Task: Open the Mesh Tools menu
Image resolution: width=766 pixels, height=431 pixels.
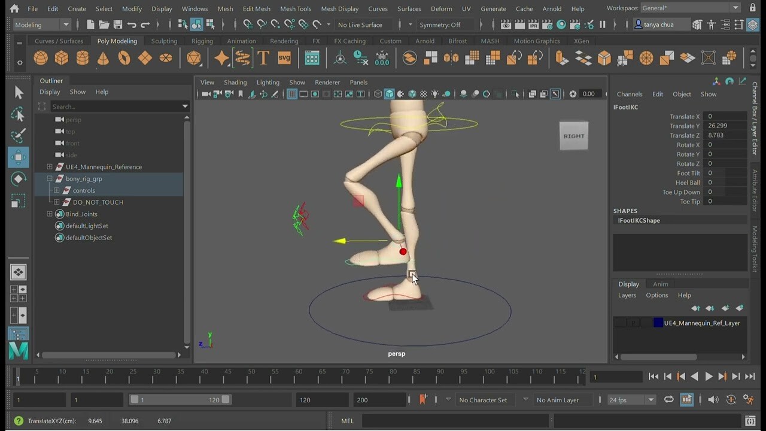Action: click(296, 8)
